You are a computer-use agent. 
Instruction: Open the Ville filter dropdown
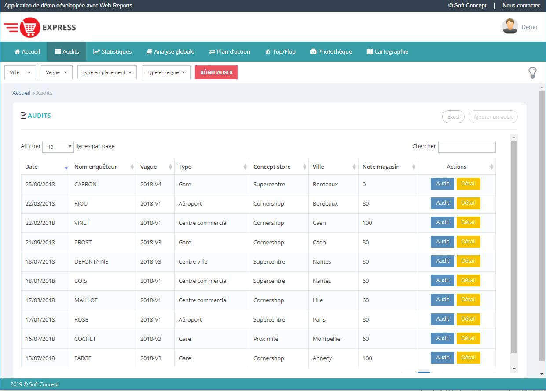pyautogui.click(x=20, y=72)
